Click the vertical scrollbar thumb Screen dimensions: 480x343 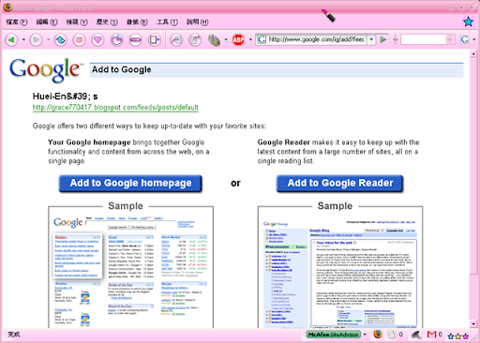click(473, 166)
